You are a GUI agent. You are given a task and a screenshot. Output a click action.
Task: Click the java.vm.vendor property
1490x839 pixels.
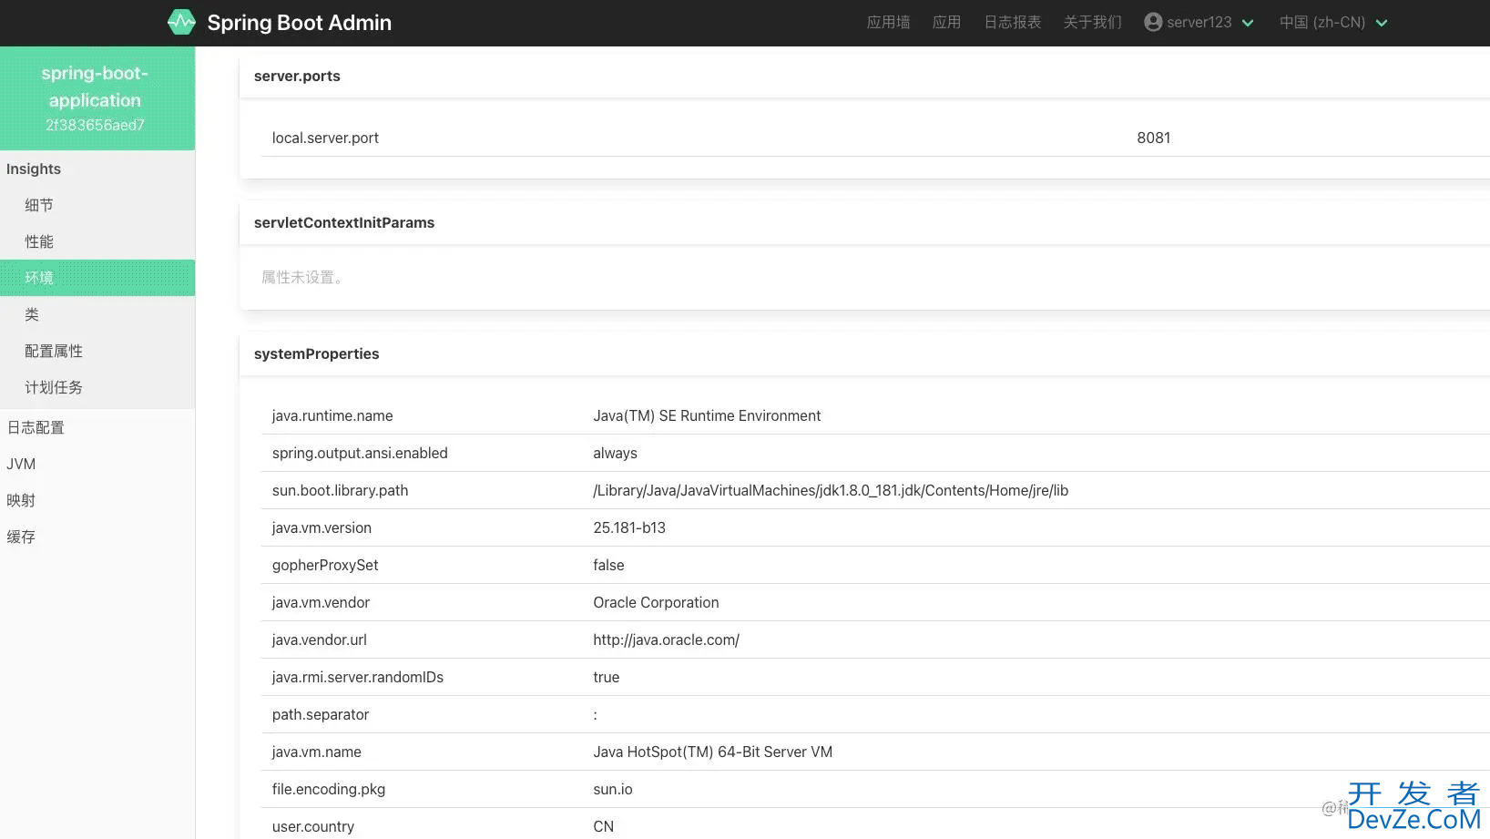pos(321,602)
